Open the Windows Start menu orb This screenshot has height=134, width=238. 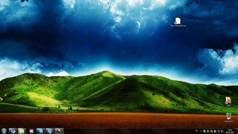4,131
